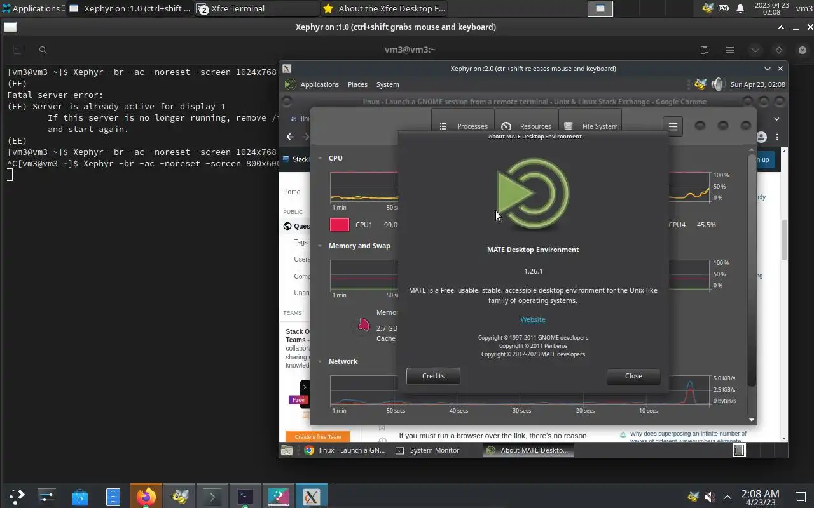Show desktop via bottom-right corner icon
Image resolution: width=814 pixels, height=508 pixels.
pos(801,497)
